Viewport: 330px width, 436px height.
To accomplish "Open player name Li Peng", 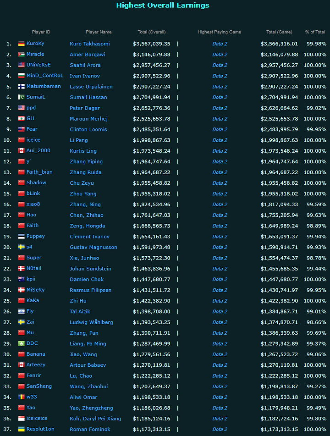I will [79, 140].
